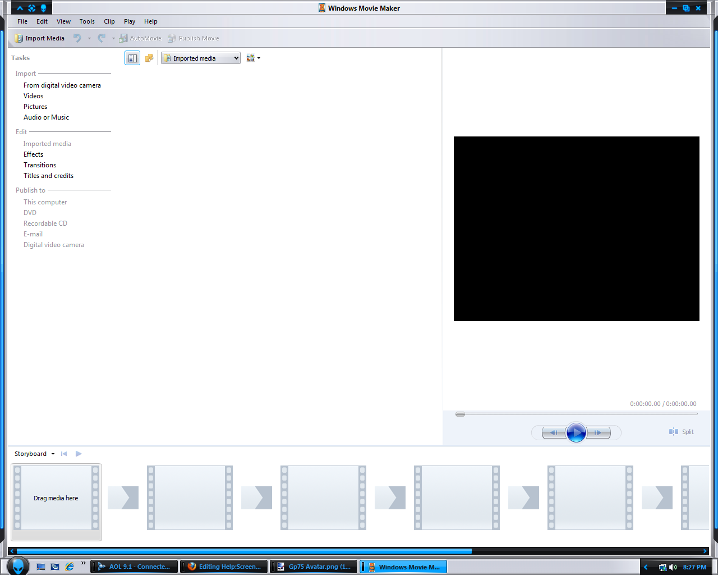718x575 pixels.
Task: Import from digital video camera
Action: (x=62, y=85)
